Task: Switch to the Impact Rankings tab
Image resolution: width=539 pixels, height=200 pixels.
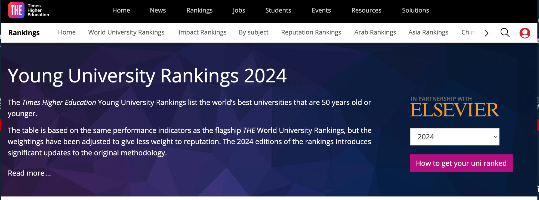Action: (x=202, y=32)
